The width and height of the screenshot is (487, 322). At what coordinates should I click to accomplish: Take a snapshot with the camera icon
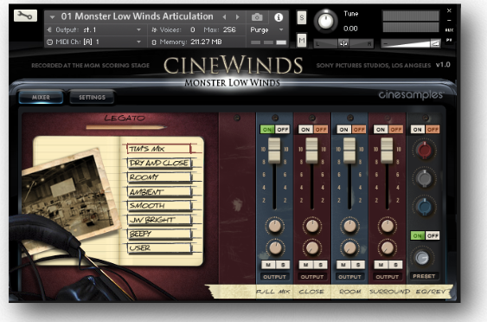257,17
